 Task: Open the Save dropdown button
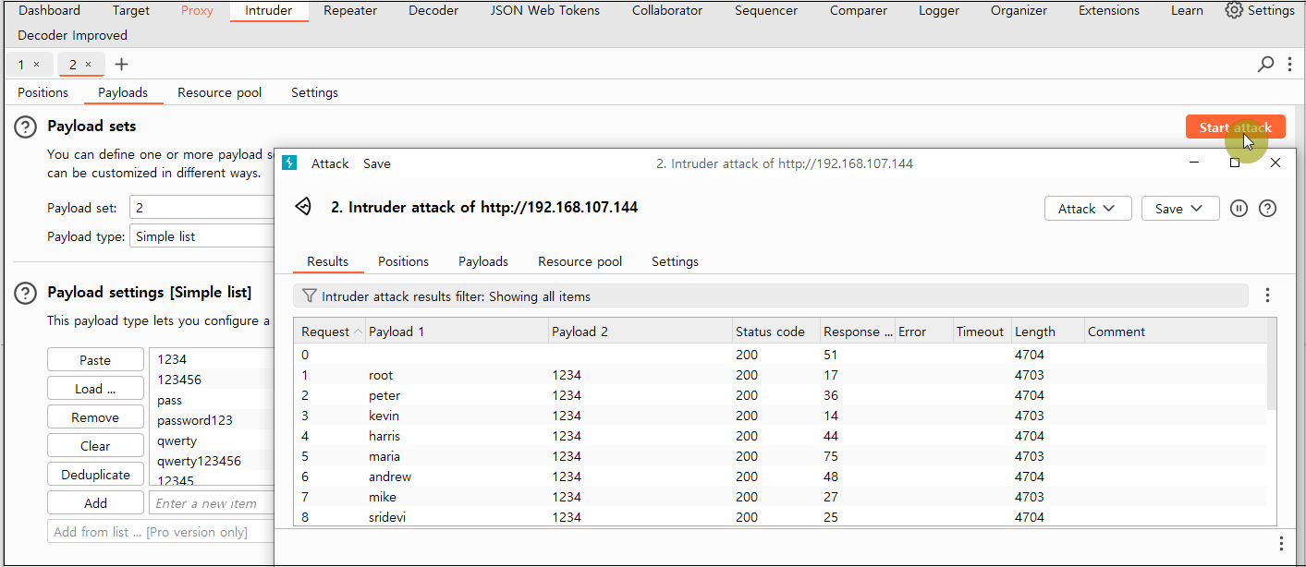pyautogui.click(x=1180, y=209)
